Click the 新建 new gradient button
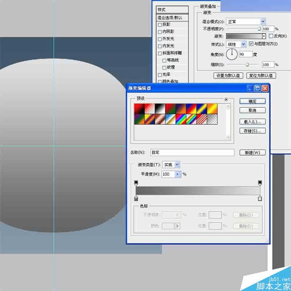Viewport: 291px width, 291px height. 252,152
